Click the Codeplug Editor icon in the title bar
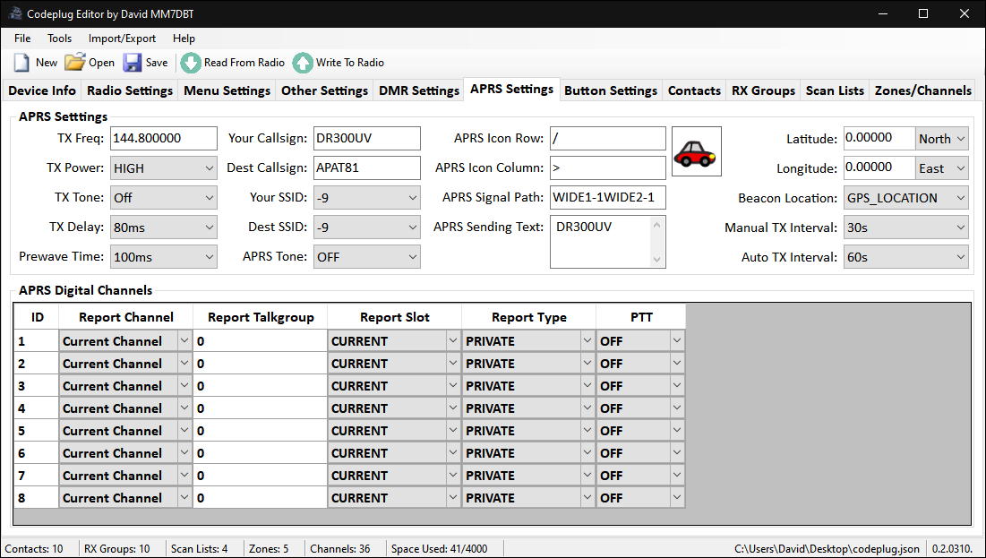The height and width of the screenshot is (558, 986). coord(13,13)
